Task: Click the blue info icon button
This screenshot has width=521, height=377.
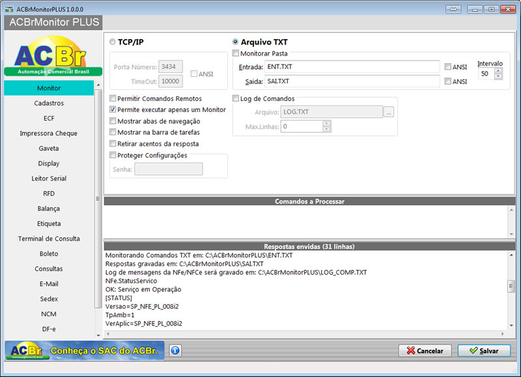Action: click(x=175, y=350)
